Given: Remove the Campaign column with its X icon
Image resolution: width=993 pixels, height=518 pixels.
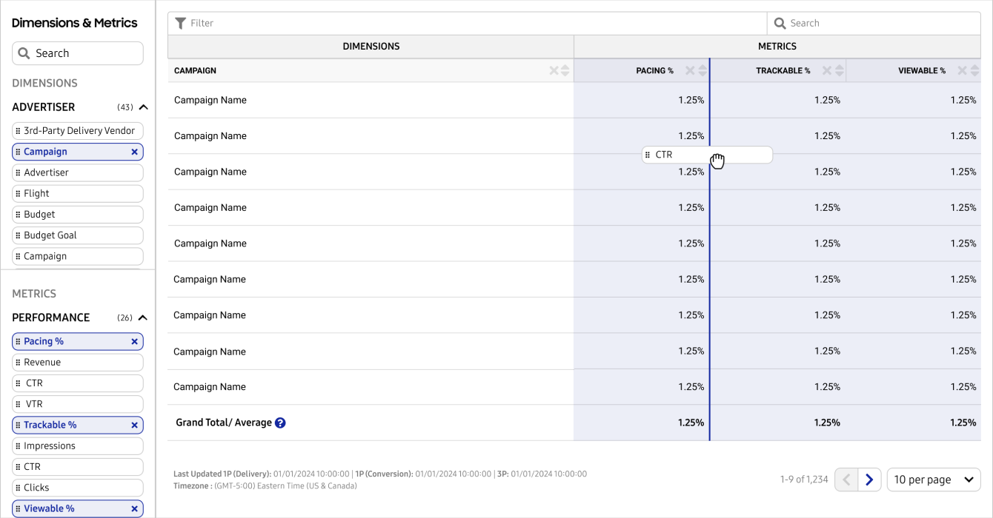Looking at the screenshot, I should (x=554, y=71).
